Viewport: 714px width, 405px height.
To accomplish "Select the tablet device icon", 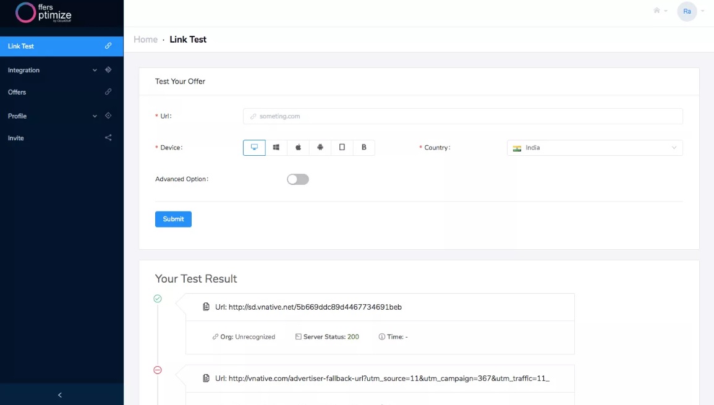I will tap(342, 148).
